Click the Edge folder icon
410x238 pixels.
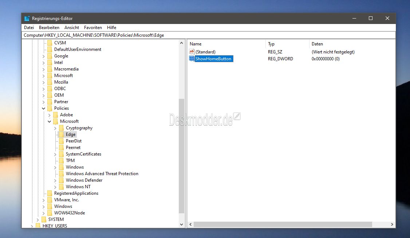[x=61, y=134]
